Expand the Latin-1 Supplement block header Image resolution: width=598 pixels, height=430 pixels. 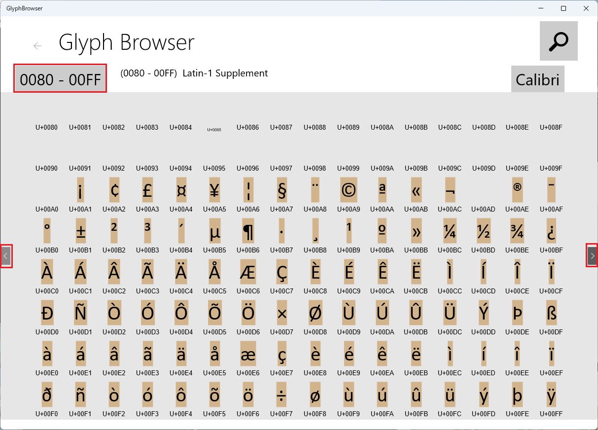(193, 73)
